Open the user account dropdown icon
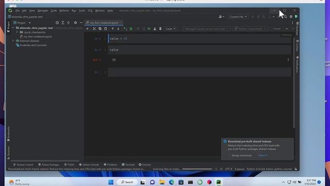Viewport: 330px width, 186px height. point(221,17)
